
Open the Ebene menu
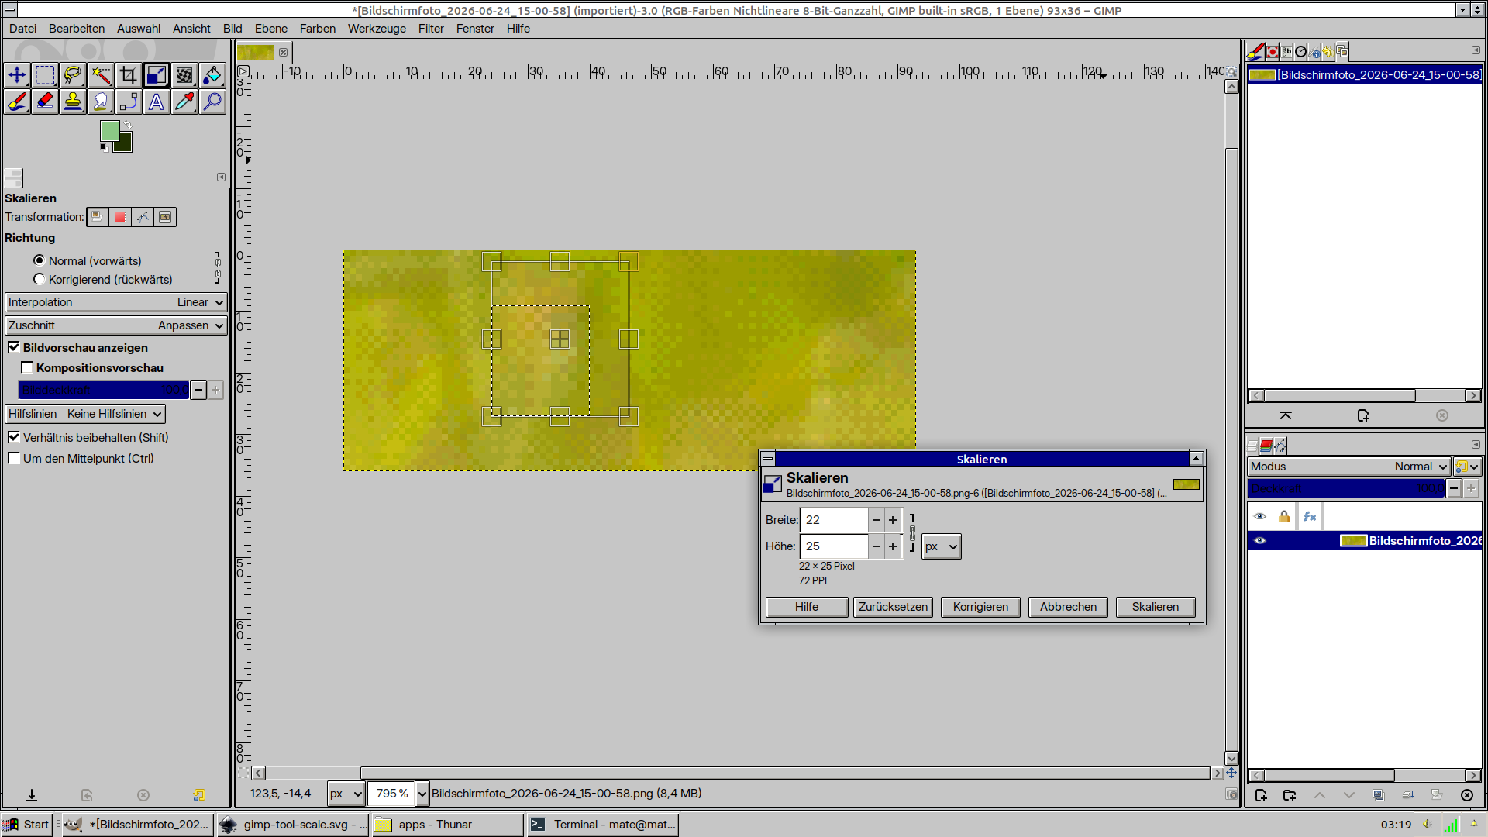coord(271,29)
